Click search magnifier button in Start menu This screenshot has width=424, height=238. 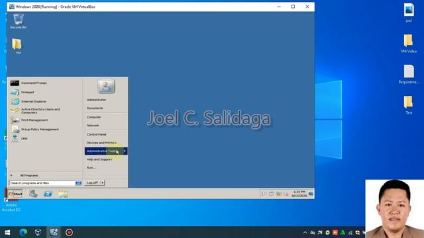click(78, 183)
